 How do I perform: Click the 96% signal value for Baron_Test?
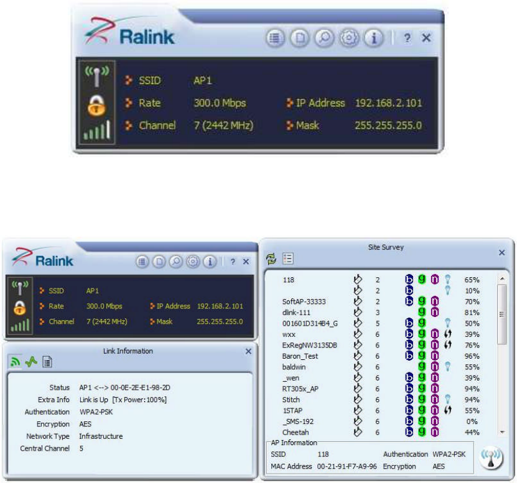click(472, 356)
